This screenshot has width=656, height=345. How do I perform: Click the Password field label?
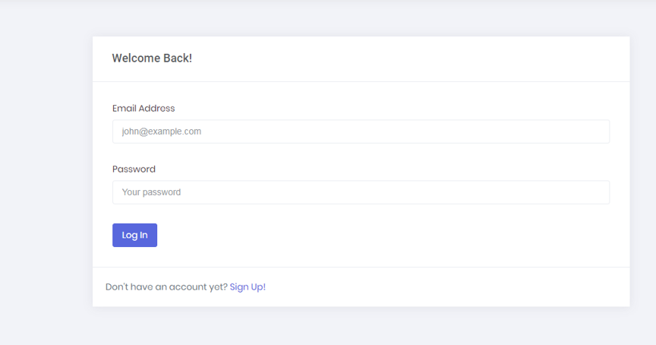[134, 169]
